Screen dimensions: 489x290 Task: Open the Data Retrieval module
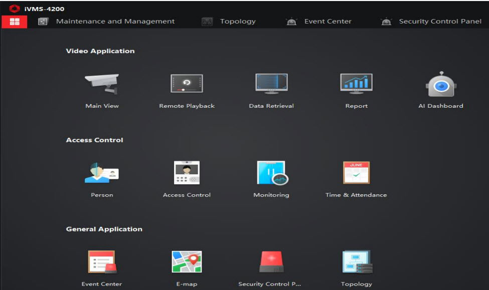click(x=271, y=84)
